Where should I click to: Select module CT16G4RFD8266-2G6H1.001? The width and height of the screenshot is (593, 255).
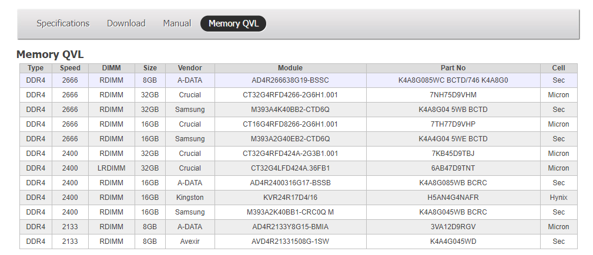point(290,124)
